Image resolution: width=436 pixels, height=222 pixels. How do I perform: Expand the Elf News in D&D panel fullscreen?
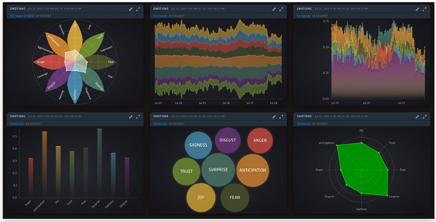click(x=138, y=9)
